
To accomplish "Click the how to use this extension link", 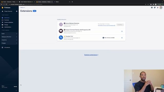I will pos(107,26).
